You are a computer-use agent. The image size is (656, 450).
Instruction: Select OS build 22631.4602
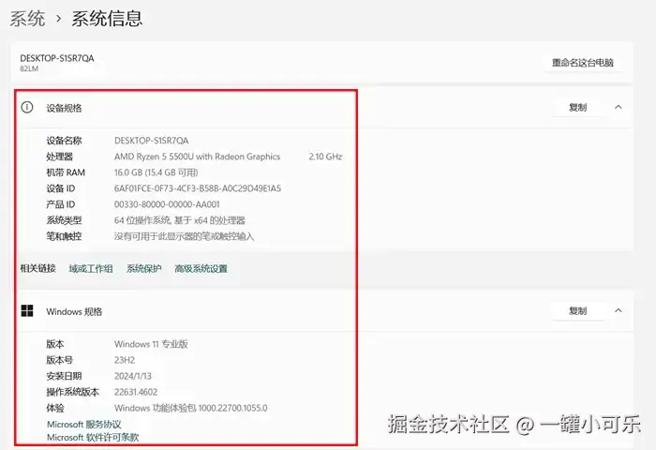click(136, 392)
